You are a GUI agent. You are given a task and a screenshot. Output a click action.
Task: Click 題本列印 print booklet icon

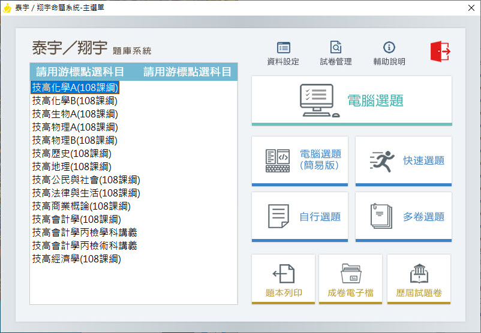point(283,278)
